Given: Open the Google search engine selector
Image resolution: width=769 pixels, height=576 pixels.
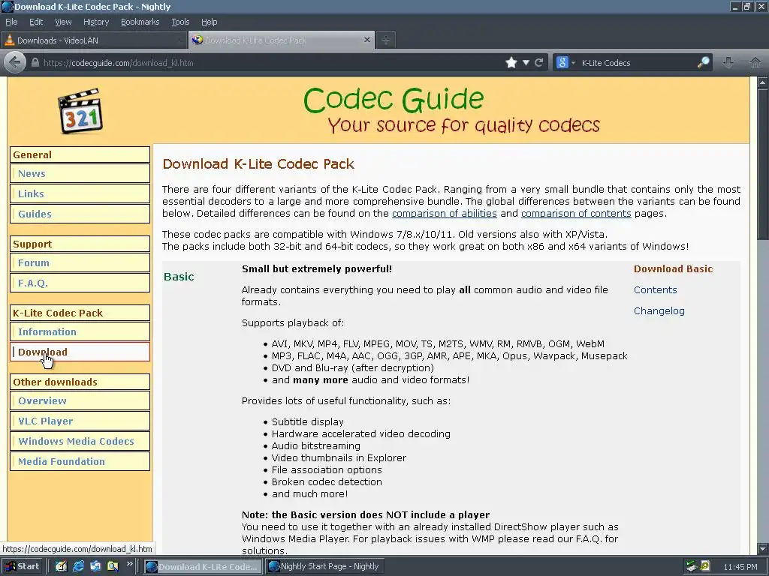Looking at the screenshot, I should pyautogui.click(x=565, y=63).
